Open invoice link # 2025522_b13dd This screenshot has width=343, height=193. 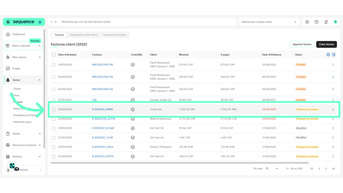tap(103, 128)
